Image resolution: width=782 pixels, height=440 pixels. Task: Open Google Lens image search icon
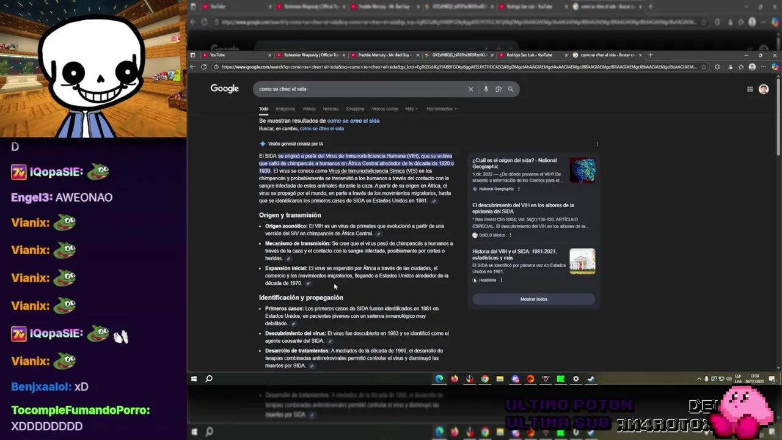[x=499, y=89]
